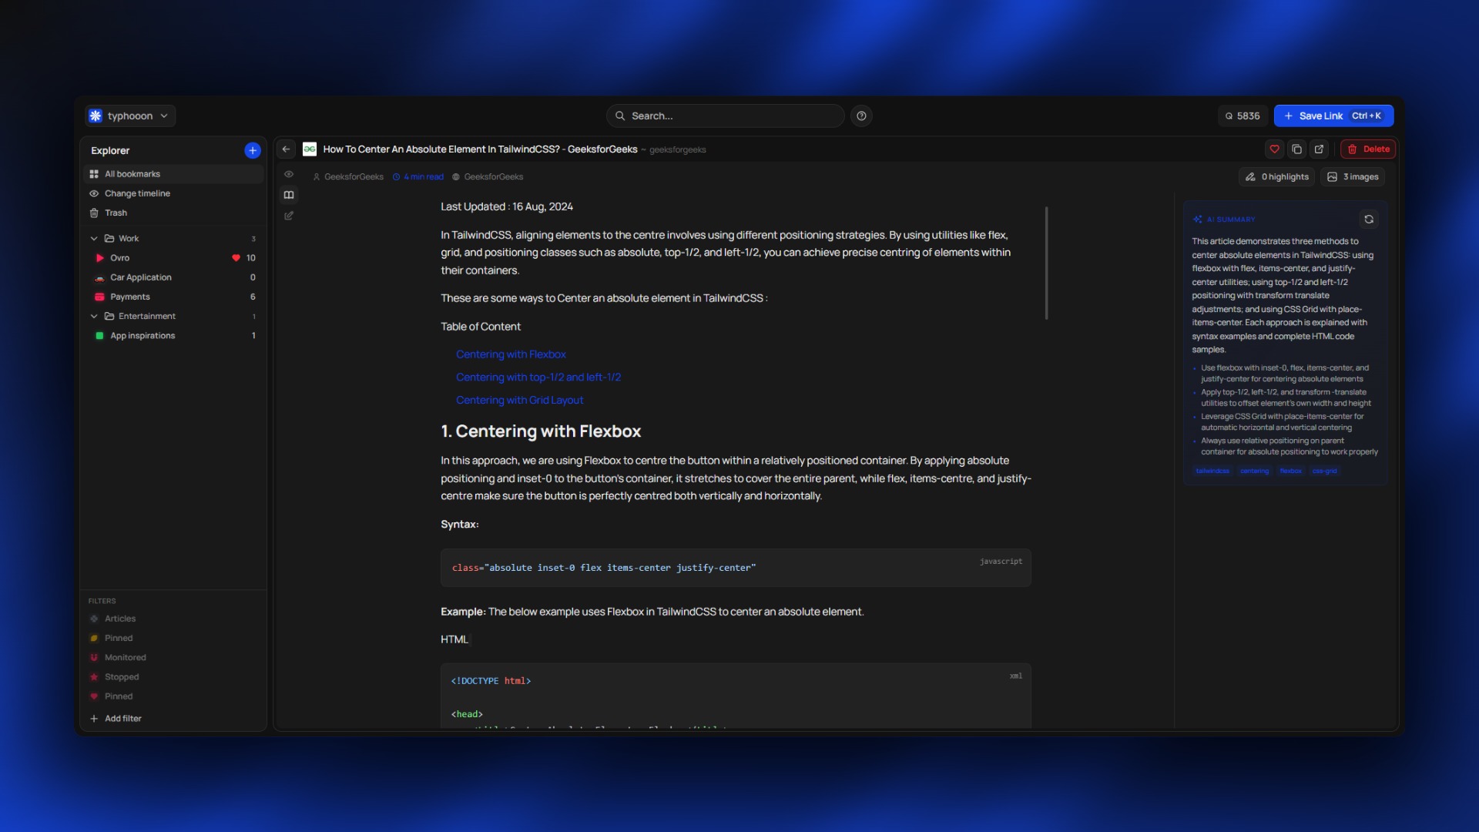Collapse the Work folder chevron
Screen dimensions: 1479x832
point(94,239)
